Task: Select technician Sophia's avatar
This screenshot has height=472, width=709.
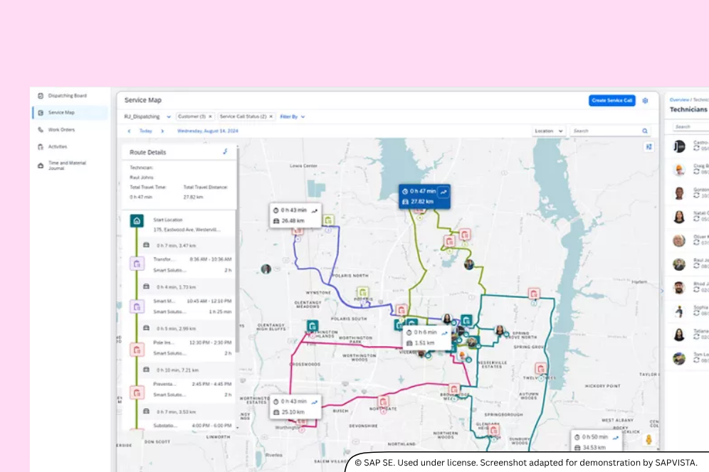Action: pyautogui.click(x=679, y=311)
